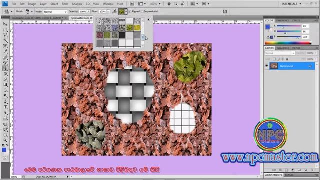Select the Lasso tool

click(5, 35)
